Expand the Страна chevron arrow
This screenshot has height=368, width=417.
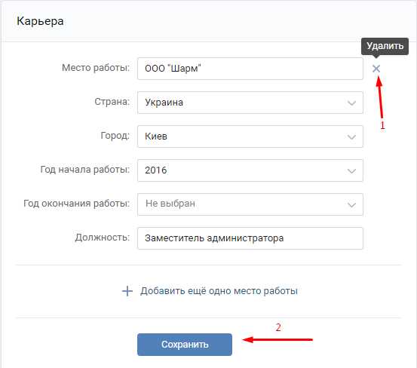pos(351,103)
